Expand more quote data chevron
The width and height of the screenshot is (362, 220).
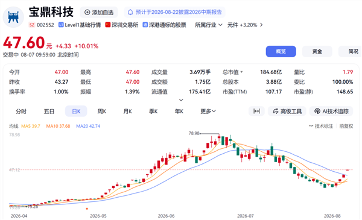[181, 100]
